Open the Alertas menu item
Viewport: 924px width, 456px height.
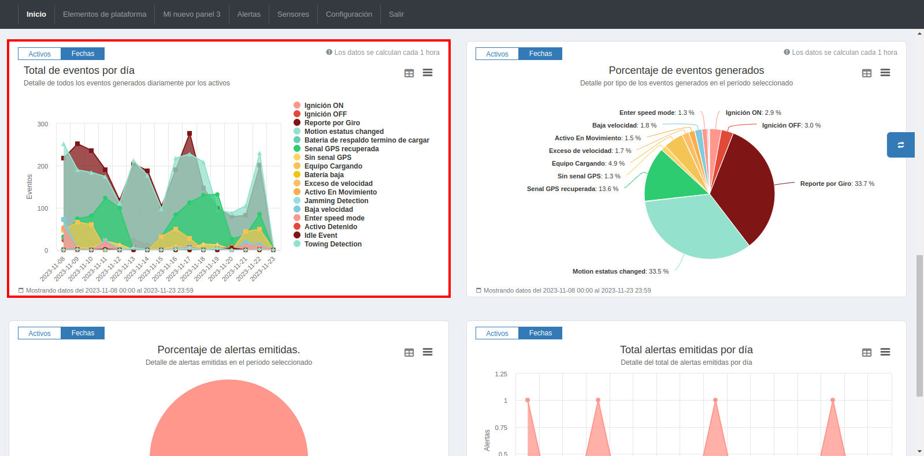(x=248, y=14)
